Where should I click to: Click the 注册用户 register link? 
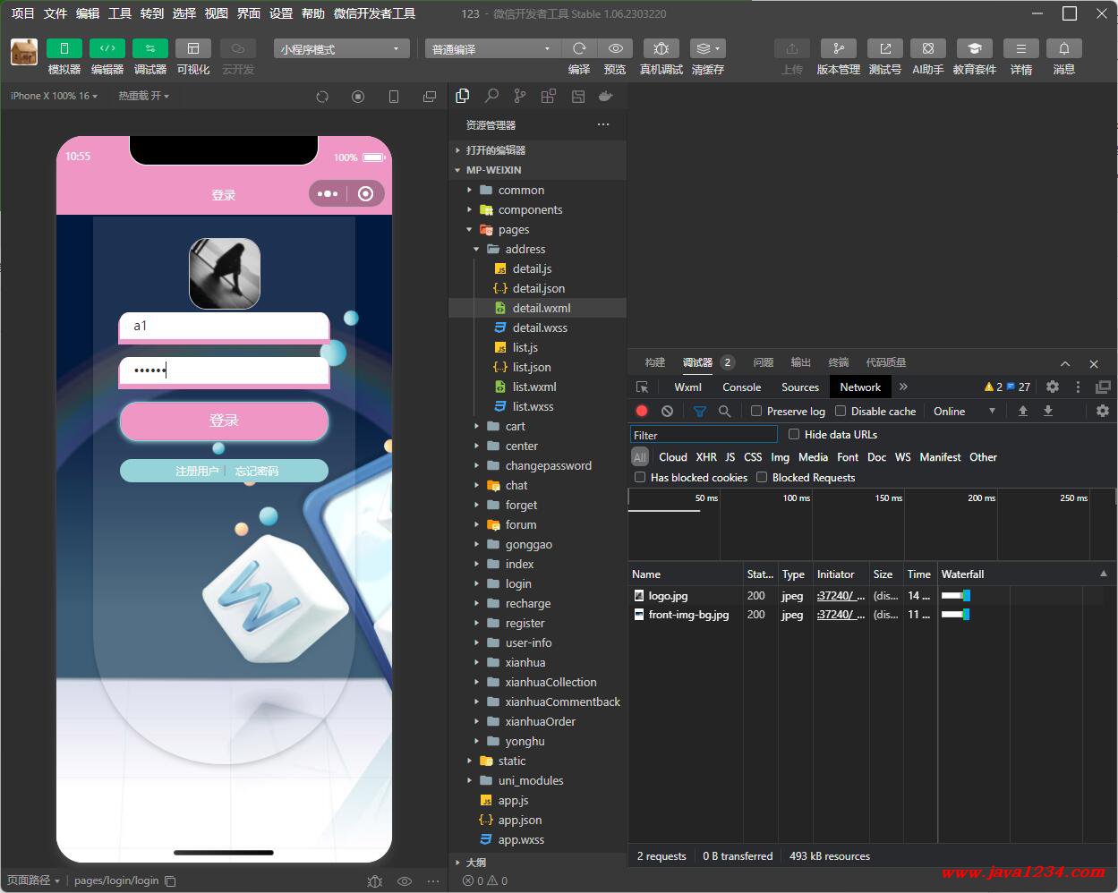pos(197,471)
